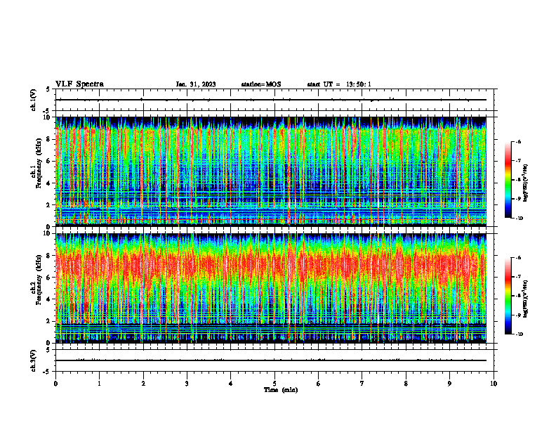Click the "-10" label on ch.1 color bar
556x430 pixels.
519,219
